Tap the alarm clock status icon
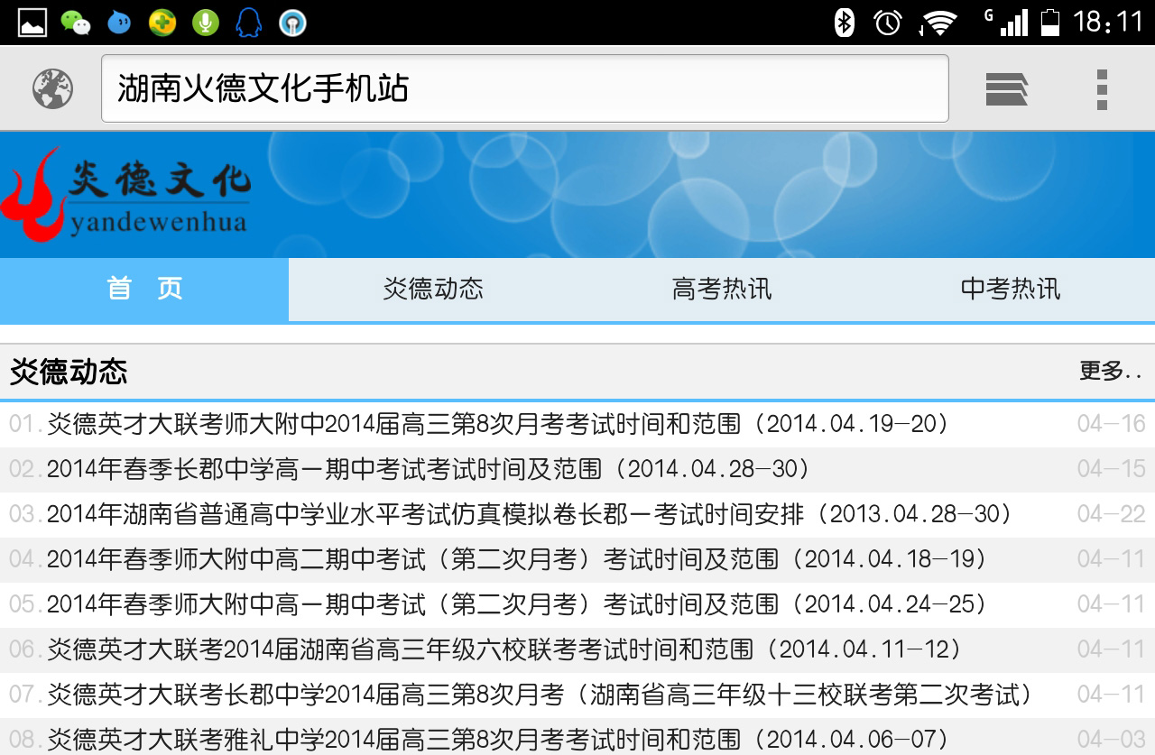1155x755 pixels. coord(889,23)
